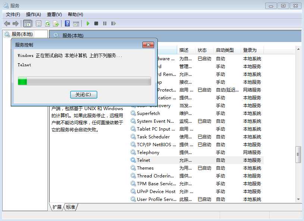
Task: Click the gear icon beside Telnet
Action: click(x=133, y=160)
